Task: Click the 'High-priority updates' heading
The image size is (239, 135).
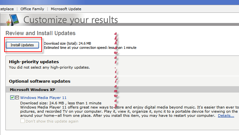Action: tap(34, 62)
